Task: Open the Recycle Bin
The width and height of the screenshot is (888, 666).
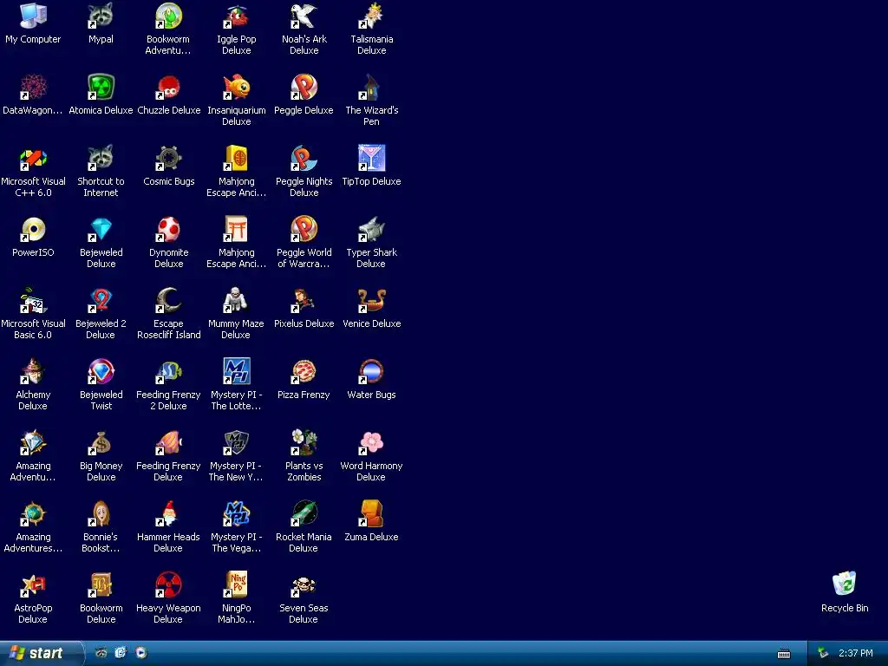Action: (x=845, y=584)
